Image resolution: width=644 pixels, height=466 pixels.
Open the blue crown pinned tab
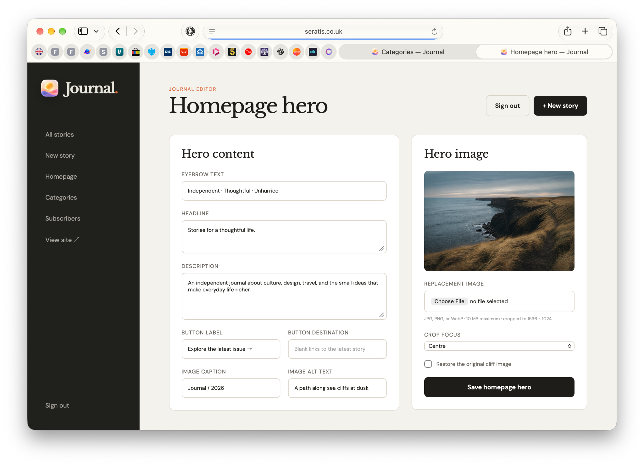200,52
